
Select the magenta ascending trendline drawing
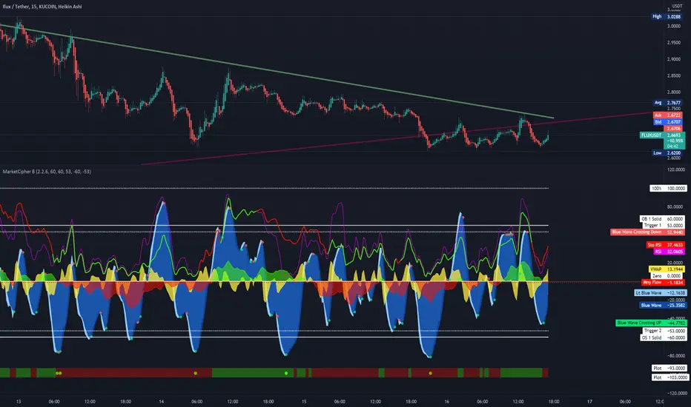pyautogui.click(x=397, y=139)
